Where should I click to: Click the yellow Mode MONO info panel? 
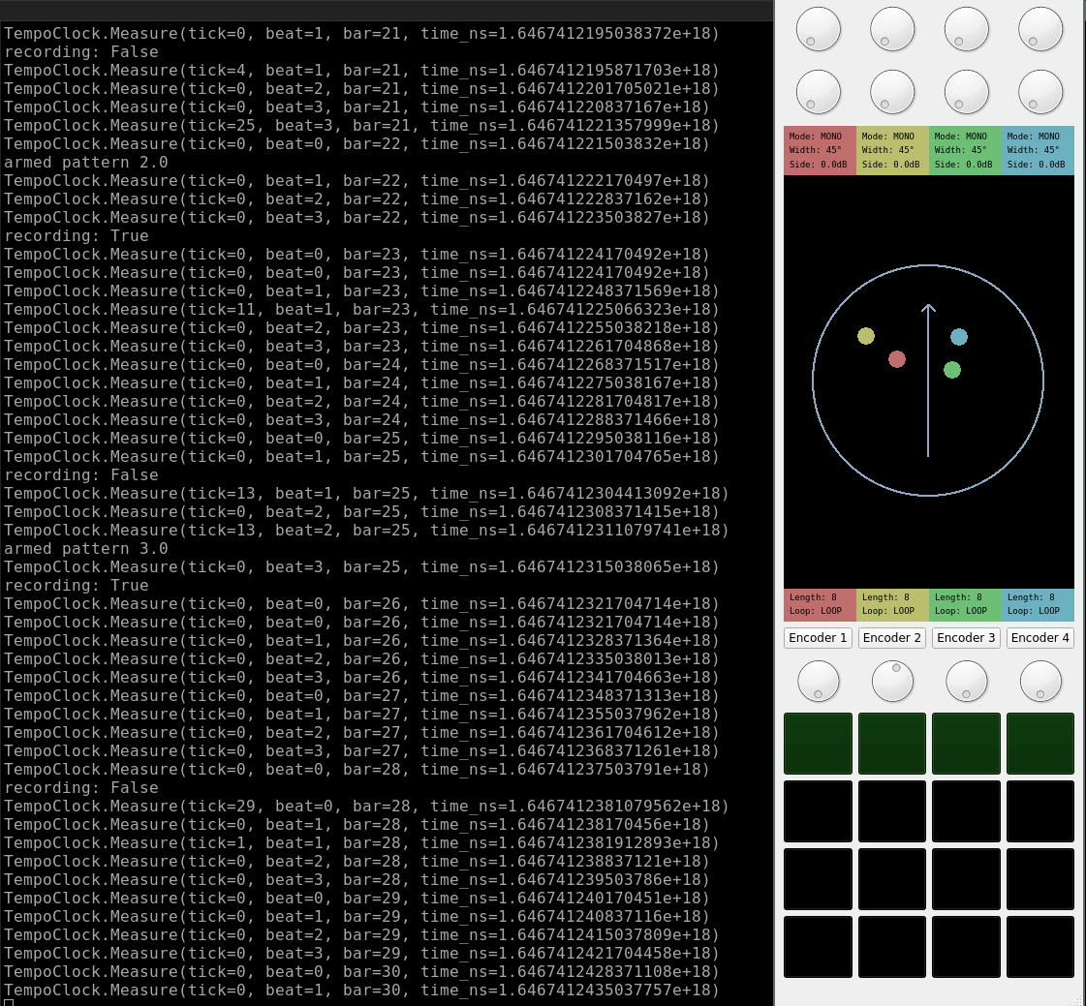pos(893,150)
